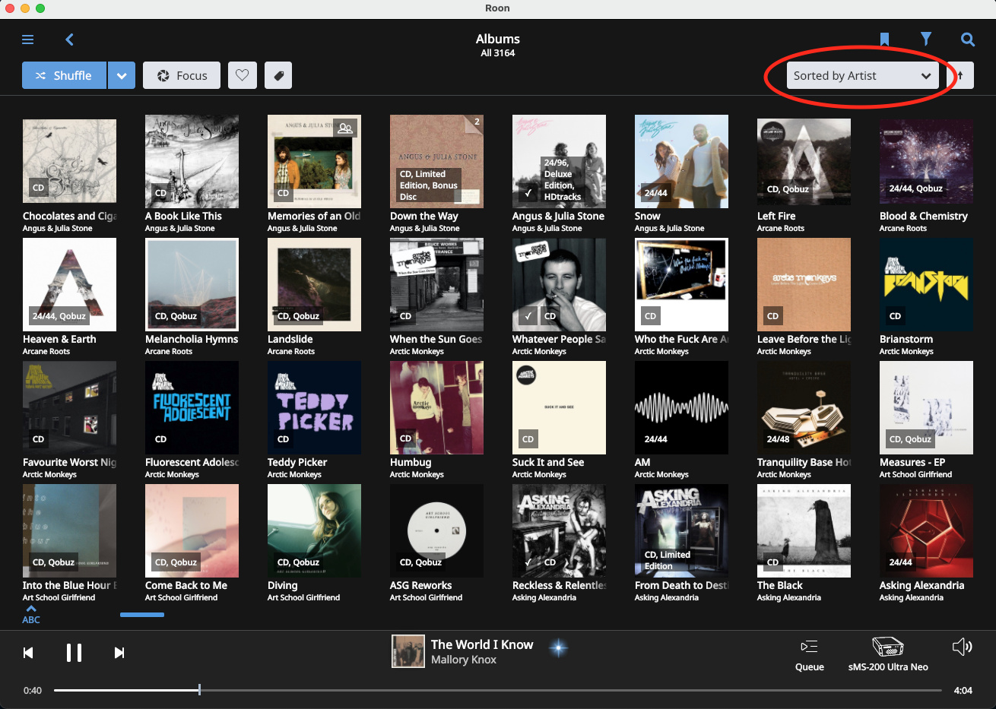Open Favourite Worst Nightmare album cover
This screenshot has width=996, height=709.
[69, 407]
